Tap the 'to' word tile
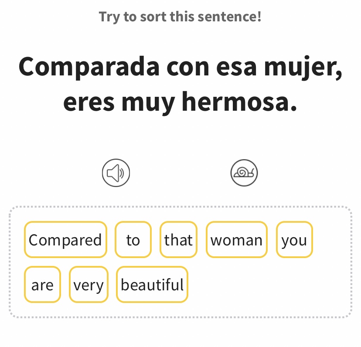361x347 pixels. coord(133,240)
